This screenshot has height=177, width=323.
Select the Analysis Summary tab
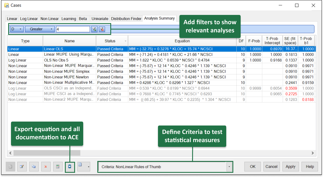coord(159,18)
